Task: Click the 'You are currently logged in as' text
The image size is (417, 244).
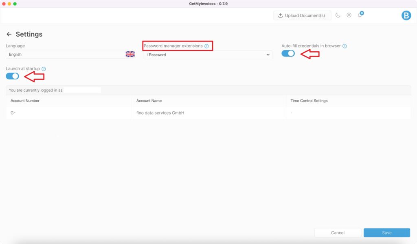Action: (36, 90)
